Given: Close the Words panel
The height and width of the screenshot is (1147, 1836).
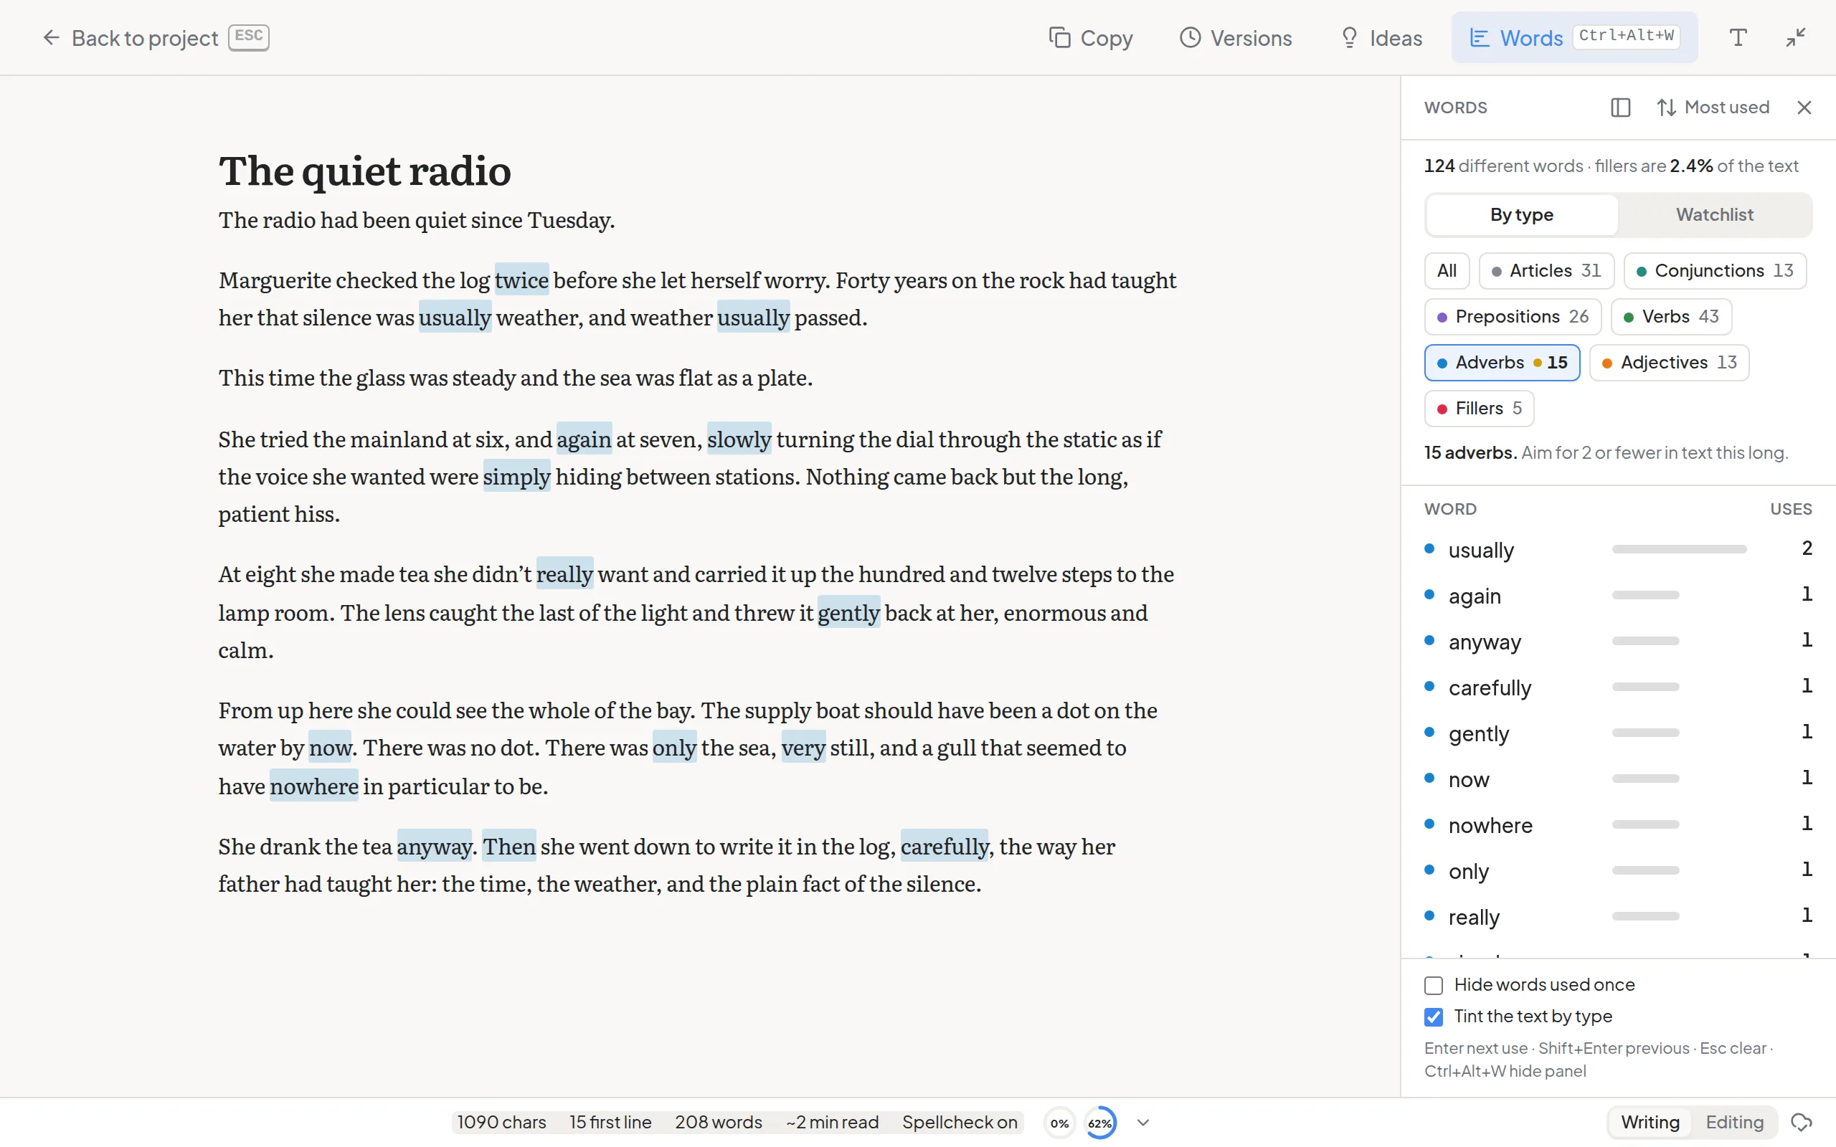Looking at the screenshot, I should tap(1804, 108).
